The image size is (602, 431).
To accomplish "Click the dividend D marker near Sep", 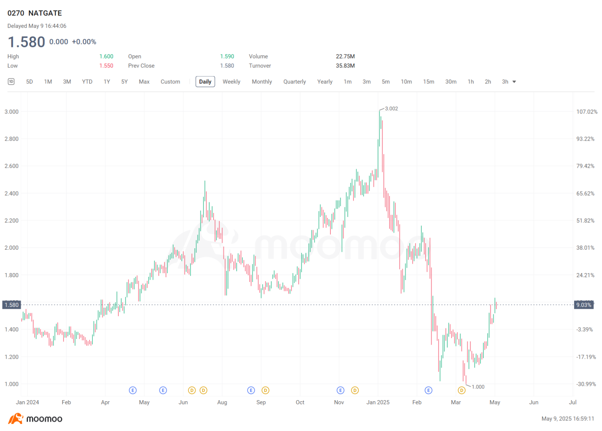I will tap(265, 390).
